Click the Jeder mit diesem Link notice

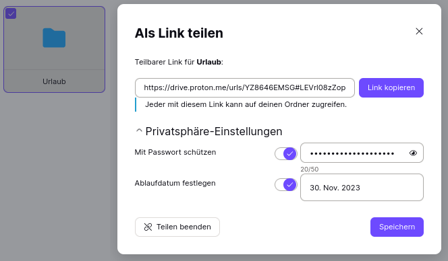[246, 104]
